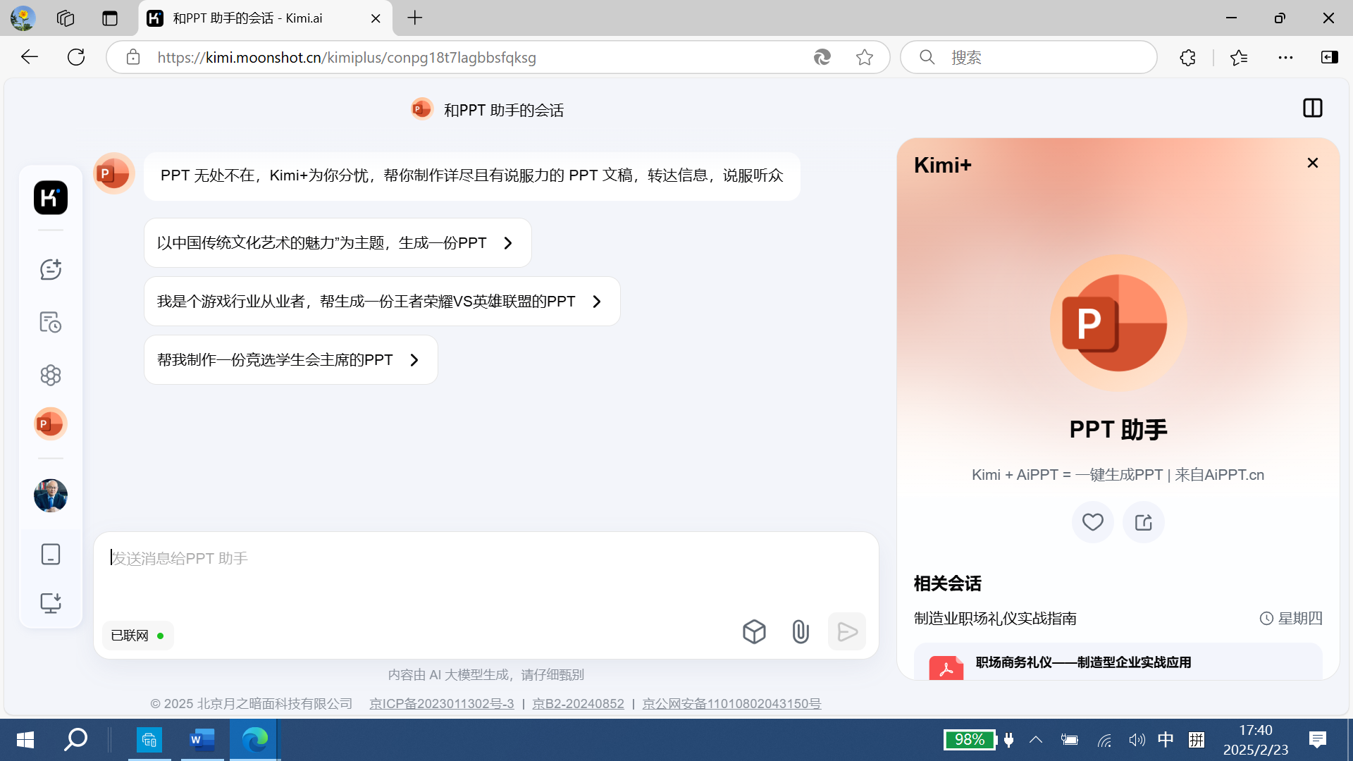
Task: Open the browser profile avatar
Action: pos(23,18)
